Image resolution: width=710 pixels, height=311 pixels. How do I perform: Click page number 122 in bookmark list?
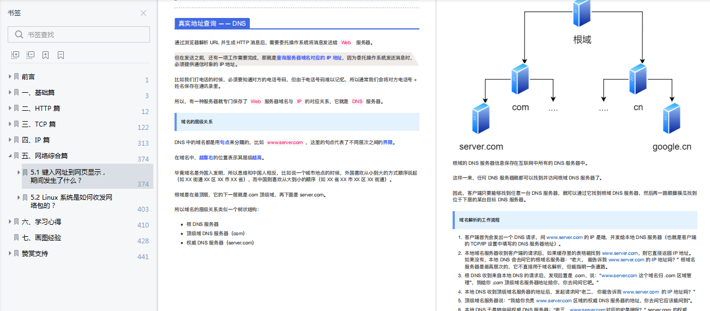click(143, 128)
